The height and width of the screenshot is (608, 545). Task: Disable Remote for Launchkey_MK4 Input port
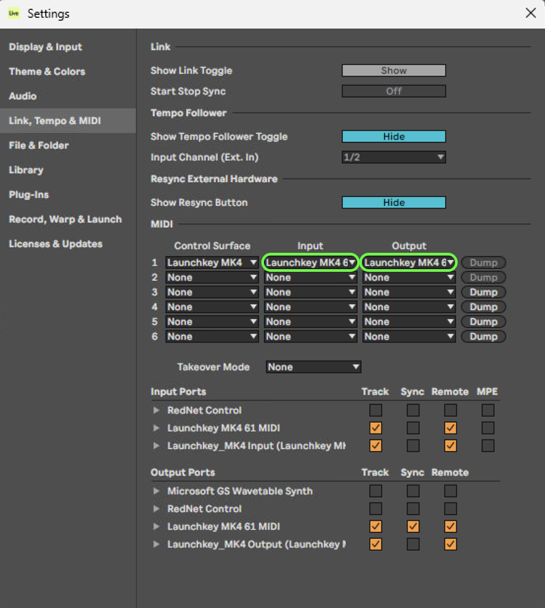click(x=450, y=446)
